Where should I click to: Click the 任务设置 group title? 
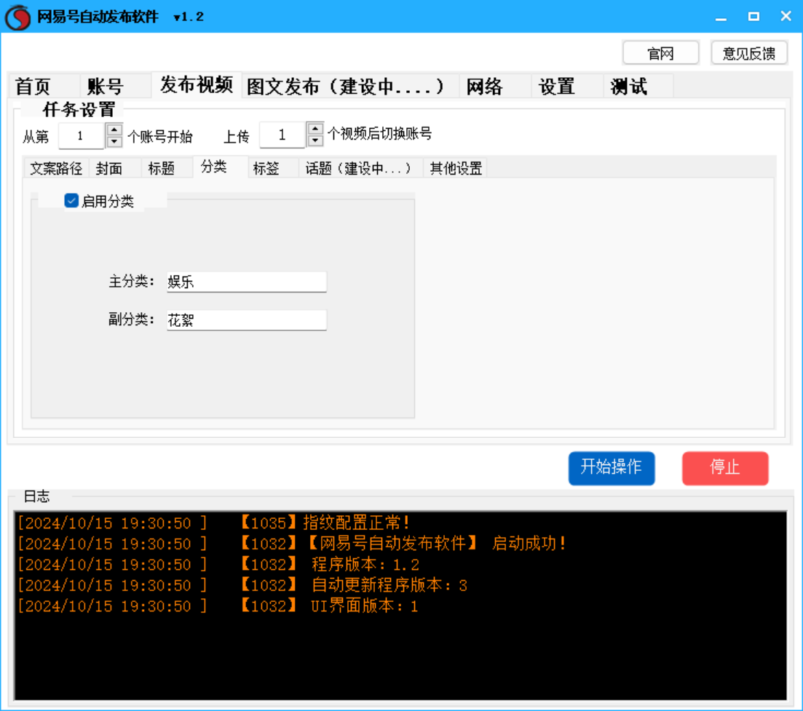(x=79, y=109)
